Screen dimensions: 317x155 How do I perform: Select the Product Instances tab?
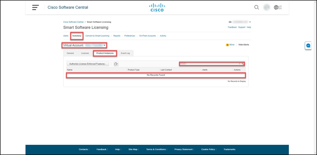click(x=105, y=53)
